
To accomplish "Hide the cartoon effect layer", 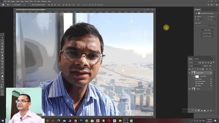I will click(190, 73).
